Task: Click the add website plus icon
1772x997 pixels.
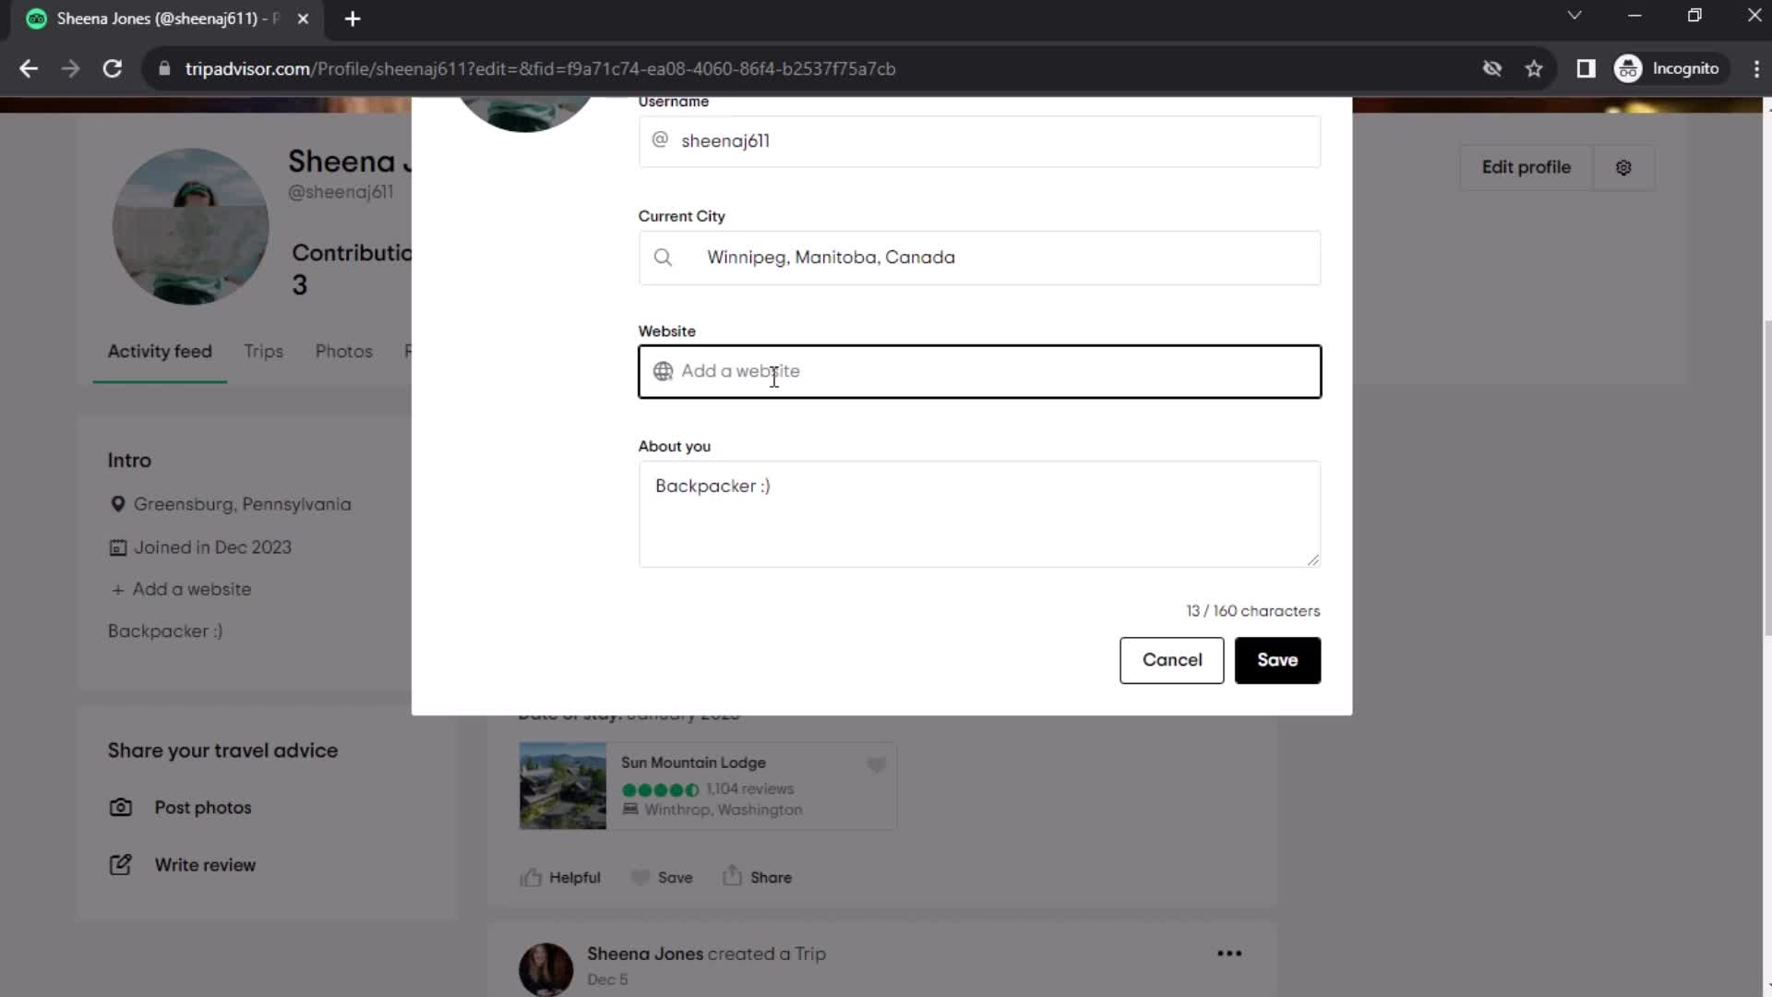Action: (118, 591)
